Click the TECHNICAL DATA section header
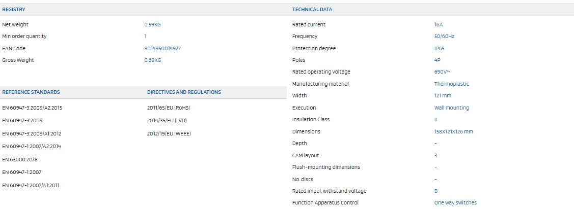The height and width of the screenshot is (209, 574). [x=312, y=10]
